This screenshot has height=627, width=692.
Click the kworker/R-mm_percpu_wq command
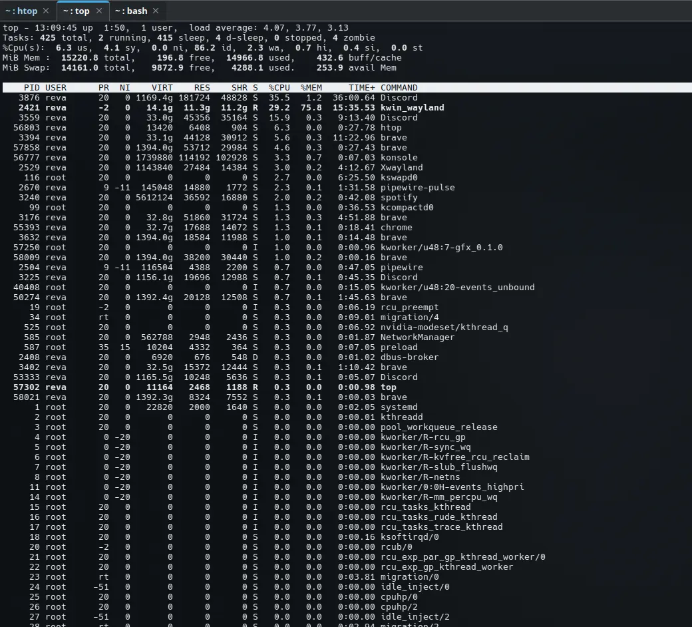pyautogui.click(x=438, y=497)
